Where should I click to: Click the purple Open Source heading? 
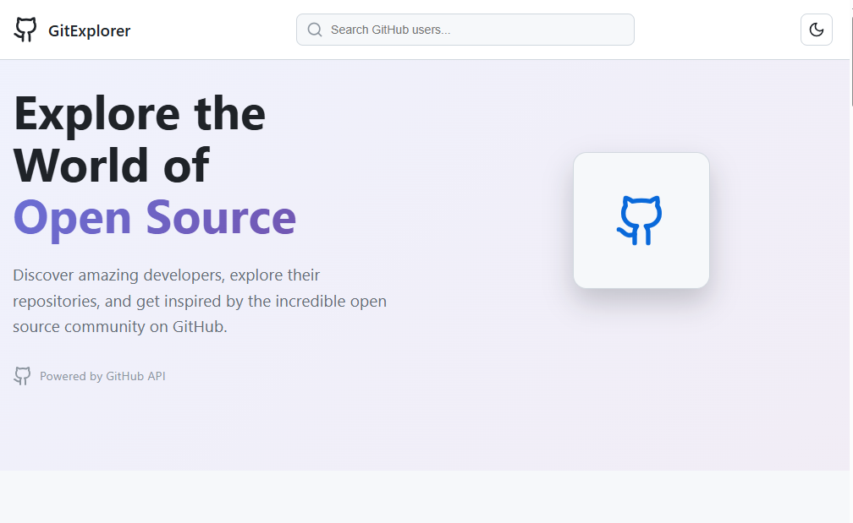click(154, 217)
